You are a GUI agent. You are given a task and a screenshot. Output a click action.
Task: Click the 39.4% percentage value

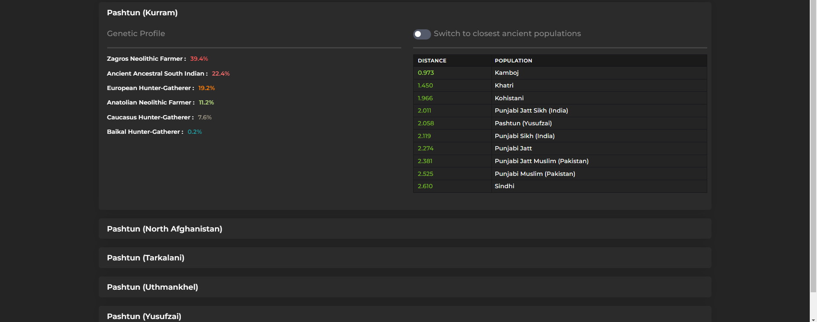[x=199, y=59]
